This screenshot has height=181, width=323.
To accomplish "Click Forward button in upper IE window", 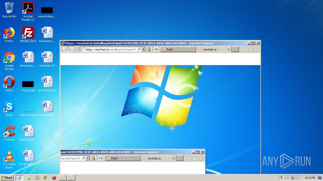I will click(x=72, y=50).
